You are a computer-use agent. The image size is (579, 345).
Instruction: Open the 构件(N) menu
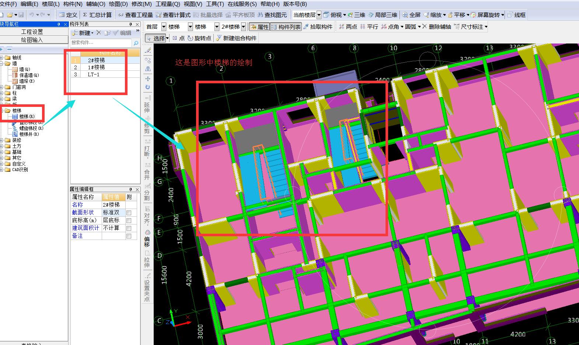(73, 4)
